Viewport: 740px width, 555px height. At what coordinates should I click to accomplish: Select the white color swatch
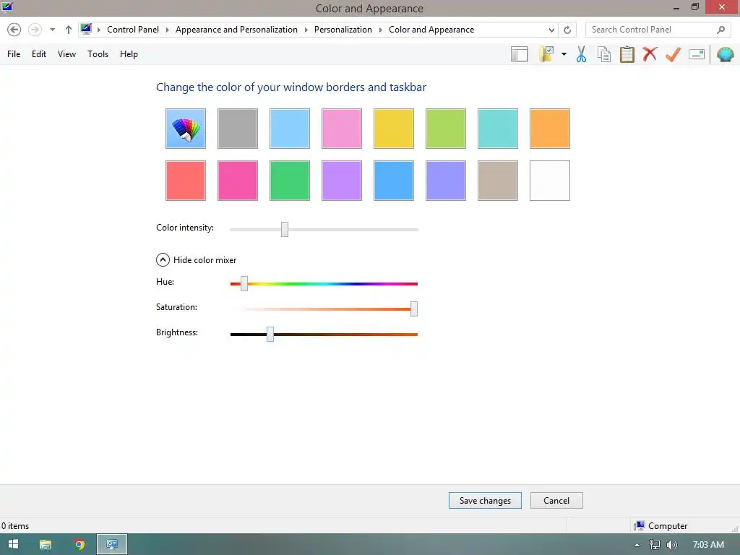[550, 180]
